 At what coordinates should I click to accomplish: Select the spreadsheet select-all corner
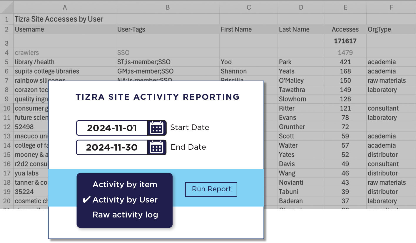[7, 7]
